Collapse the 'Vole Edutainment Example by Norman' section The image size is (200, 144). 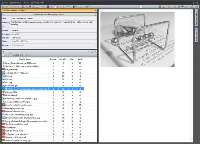(3, 14)
